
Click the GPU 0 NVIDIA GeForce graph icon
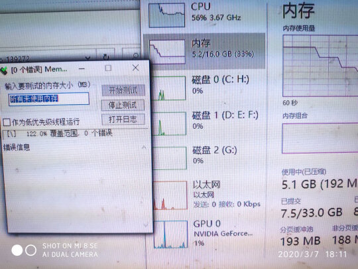[171, 234]
